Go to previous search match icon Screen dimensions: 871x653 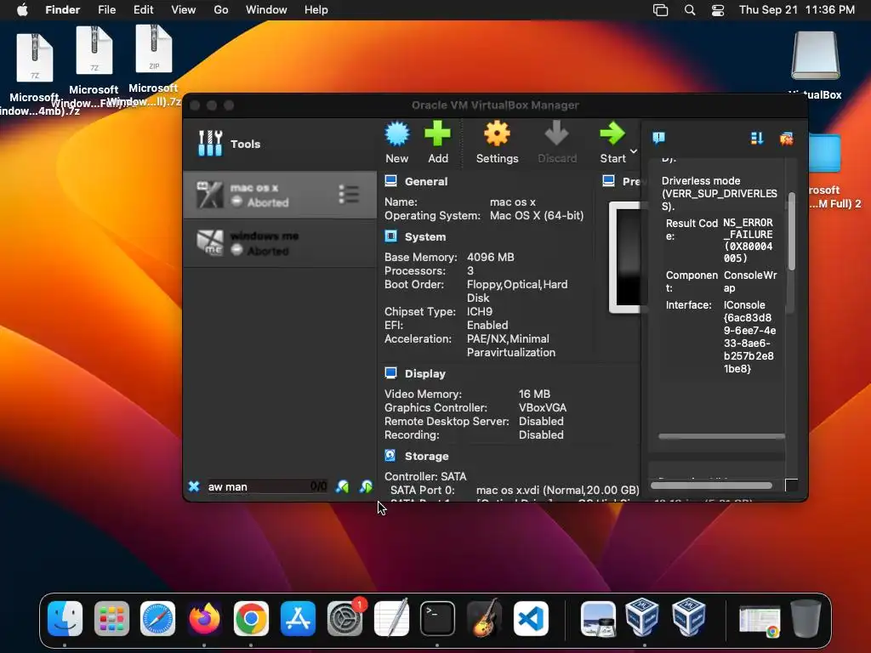click(343, 486)
